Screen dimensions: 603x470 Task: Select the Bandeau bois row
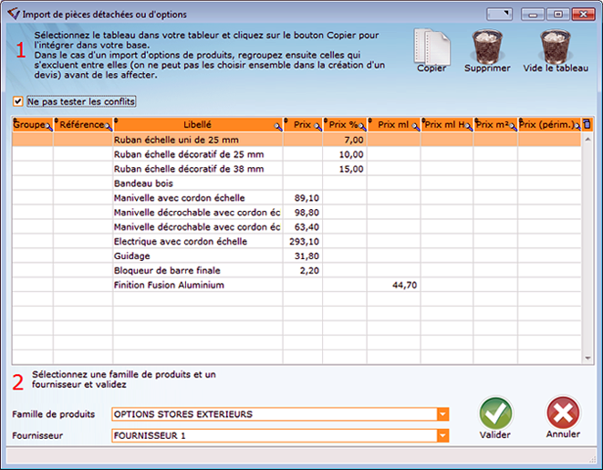(296, 183)
